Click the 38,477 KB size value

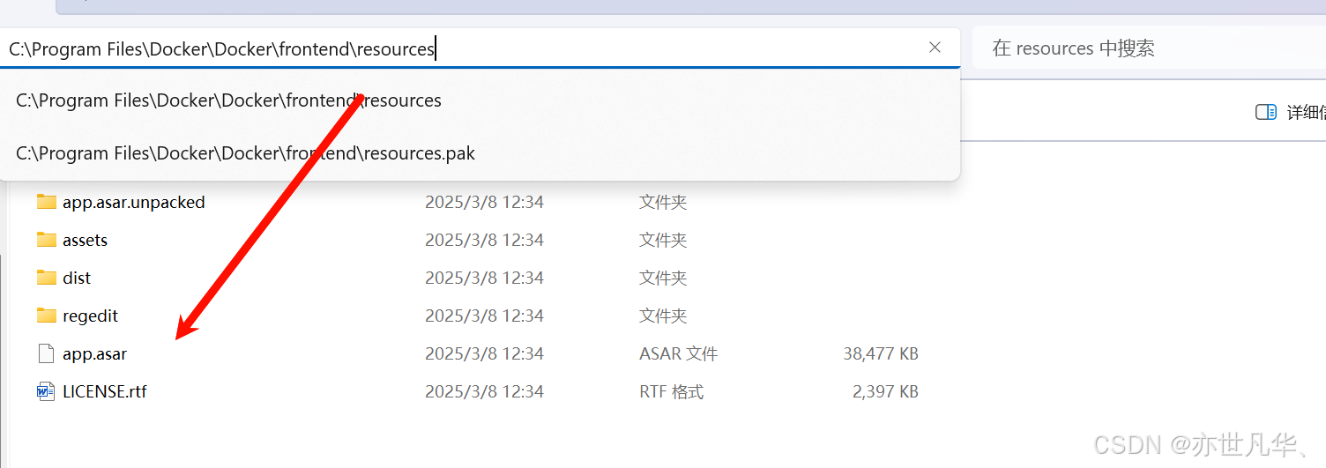pyautogui.click(x=881, y=353)
